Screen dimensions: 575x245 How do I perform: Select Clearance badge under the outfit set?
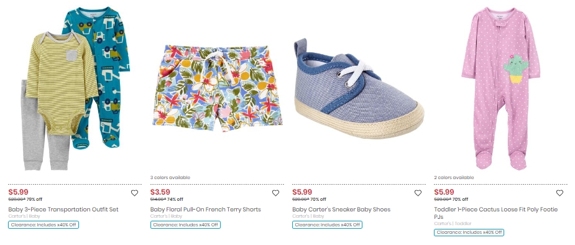(x=44, y=225)
